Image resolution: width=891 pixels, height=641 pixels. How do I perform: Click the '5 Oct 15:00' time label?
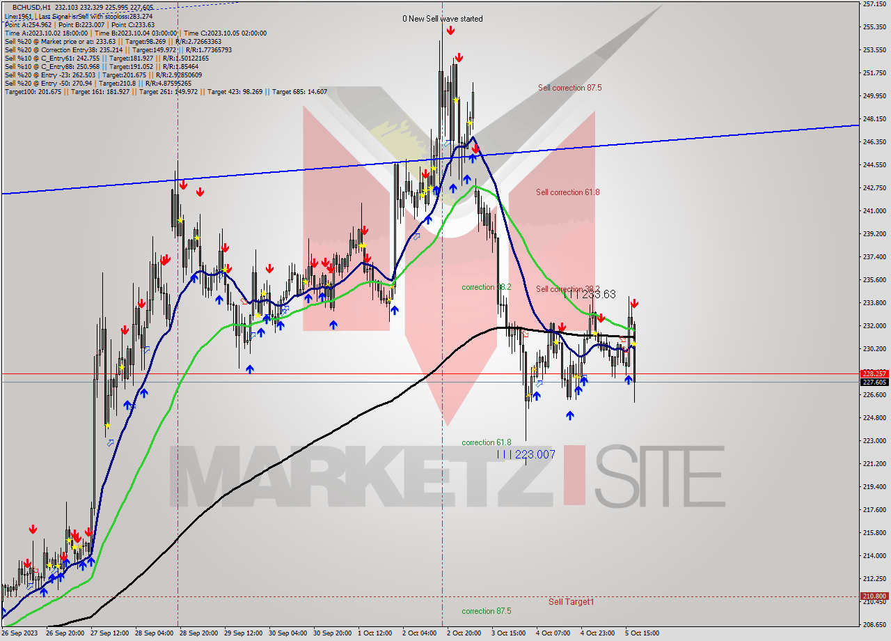(642, 633)
